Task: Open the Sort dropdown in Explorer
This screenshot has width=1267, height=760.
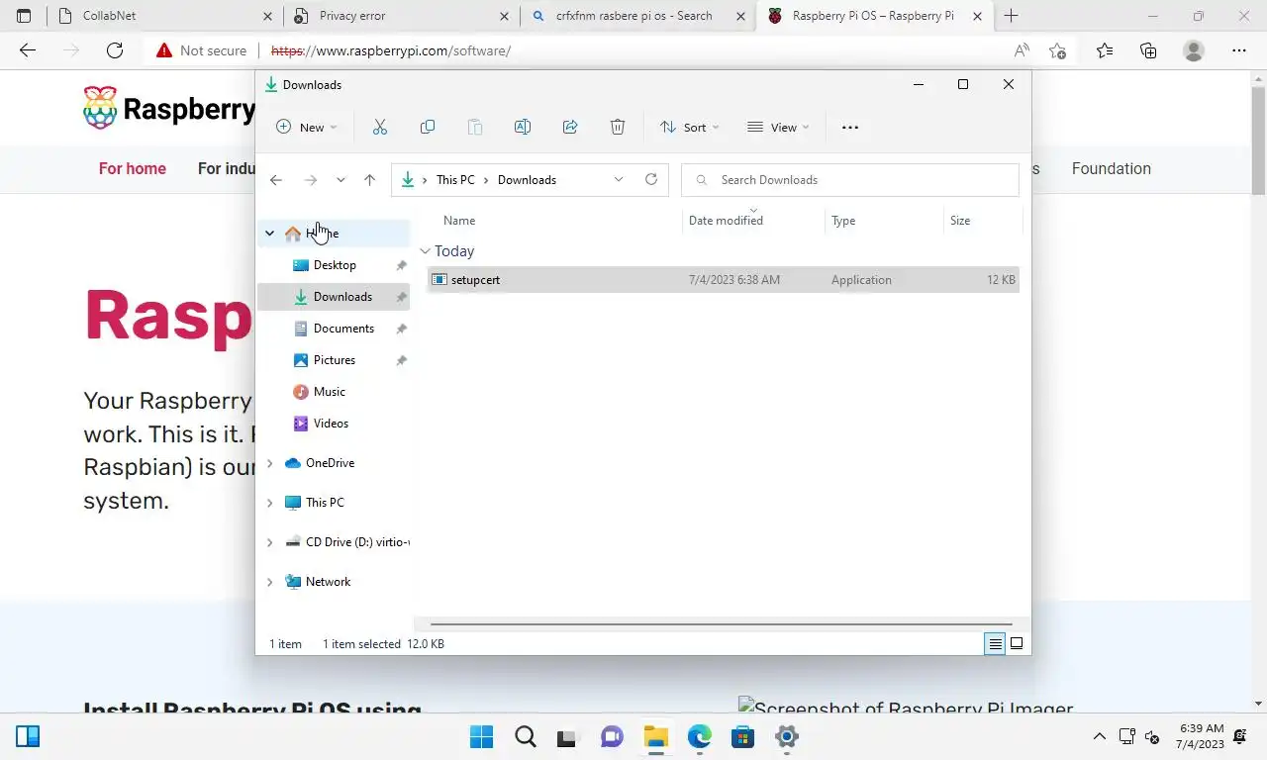Action: pos(690,127)
